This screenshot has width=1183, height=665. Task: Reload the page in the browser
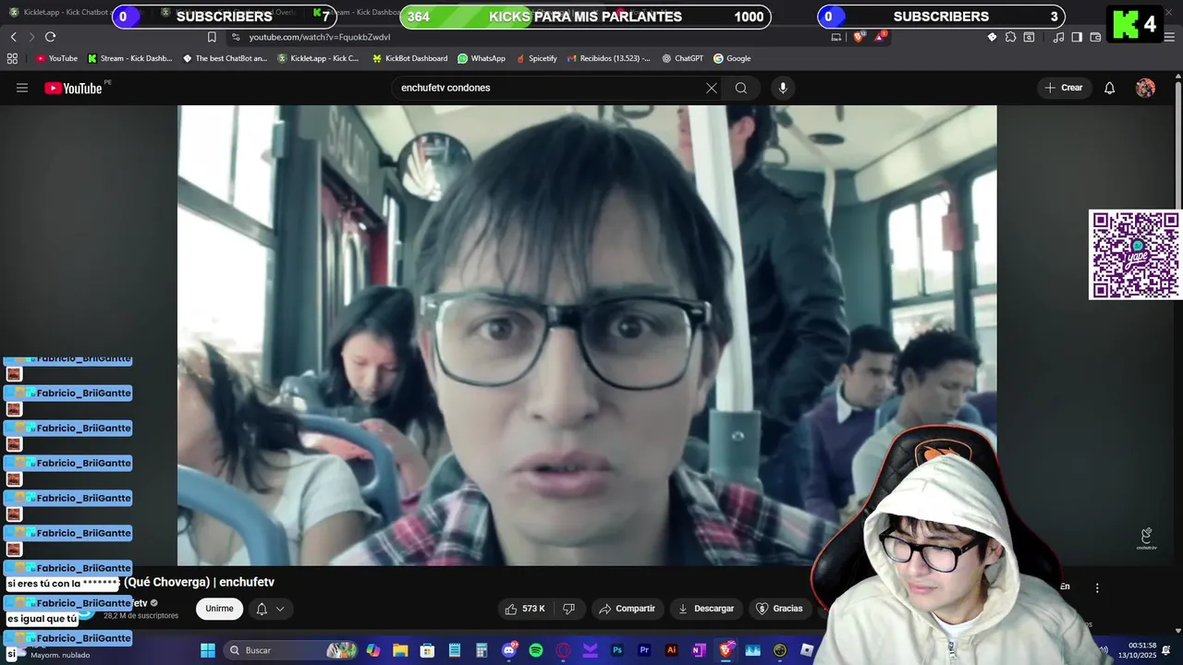tap(50, 37)
